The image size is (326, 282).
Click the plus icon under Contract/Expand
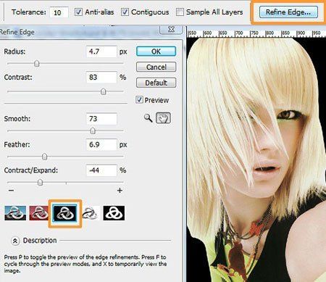120,191
